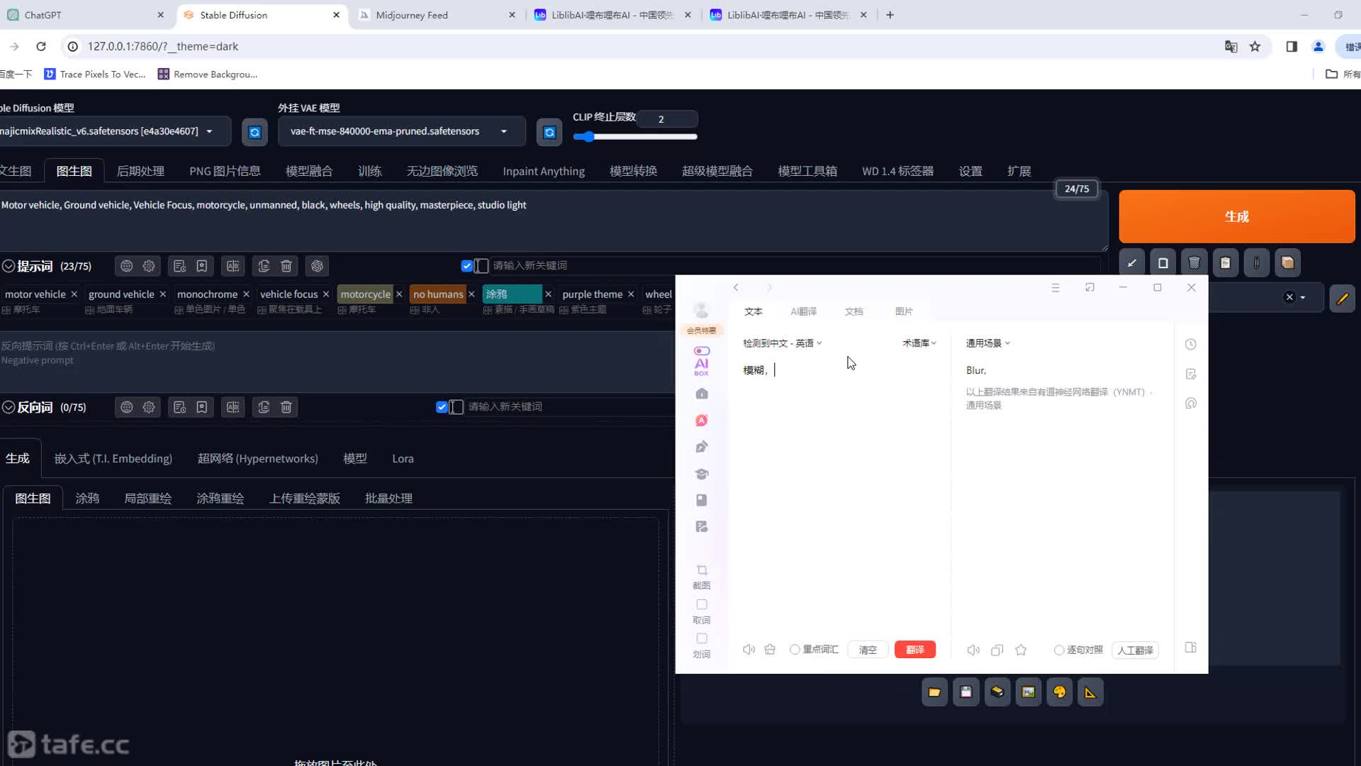The height and width of the screenshot is (766, 1361).
Task: Select the 重点词汇 radio button
Action: [x=795, y=650]
